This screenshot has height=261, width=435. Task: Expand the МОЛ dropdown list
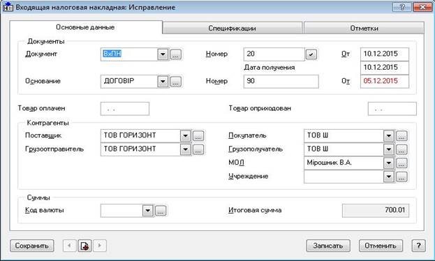(x=389, y=163)
